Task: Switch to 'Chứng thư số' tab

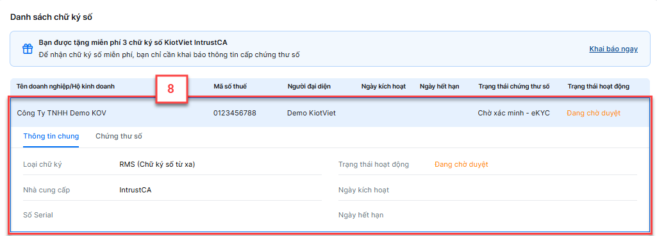Action: tap(119, 136)
